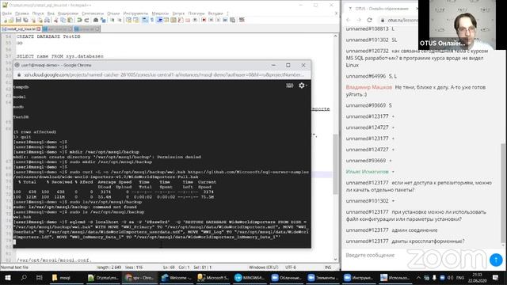Close the install_sql_linux.txt tab with red X
Screen dimensions: 507x285
pos(39,29)
